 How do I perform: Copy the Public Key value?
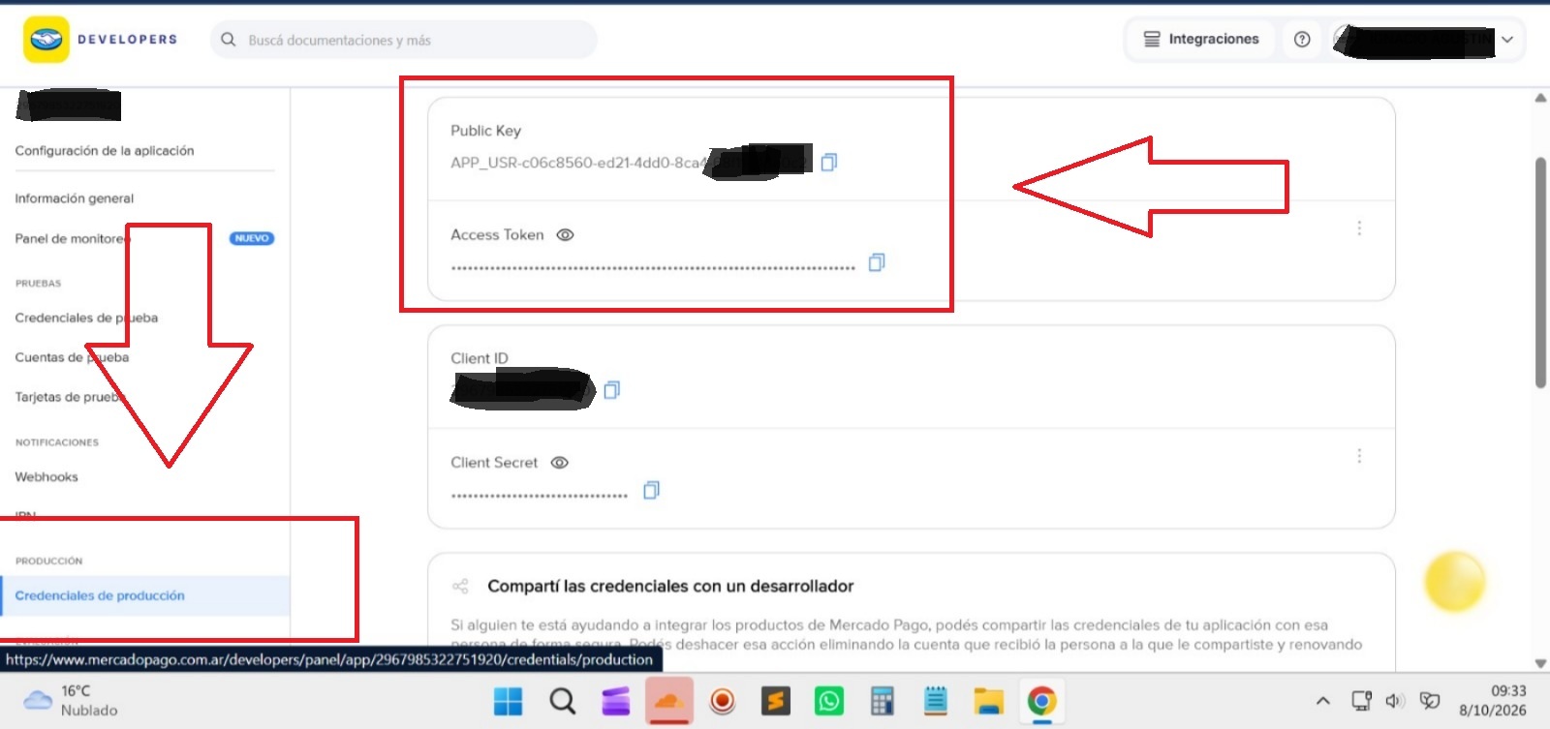(829, 163)
